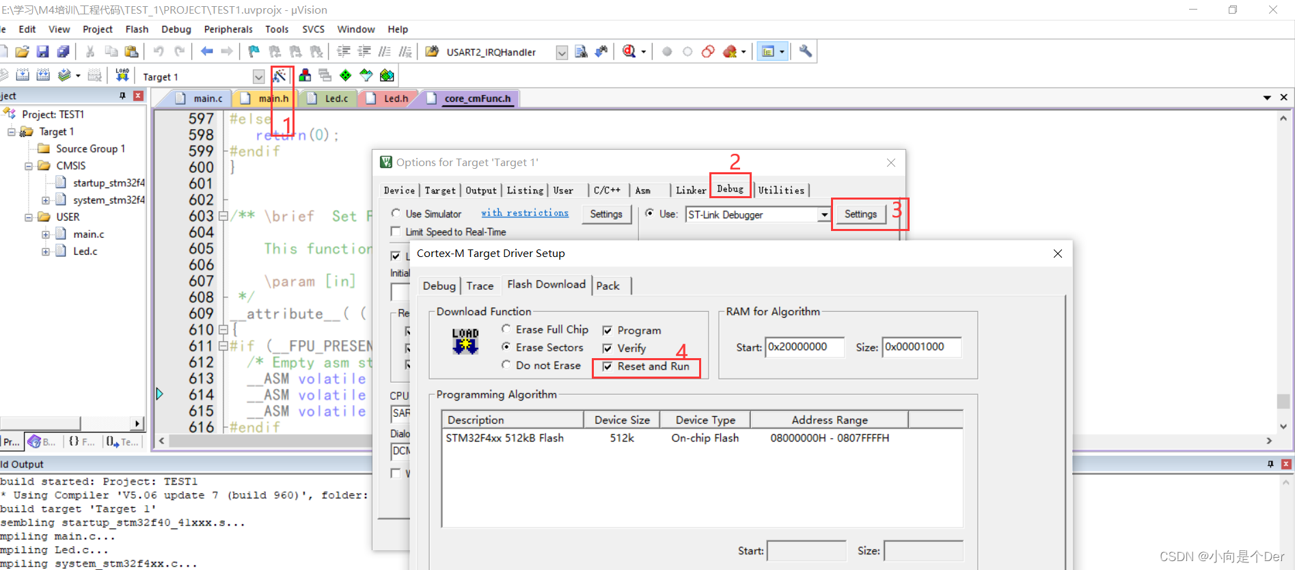Navigate backwards with blue left arrow
Screen dimensions: 1295x570
click(x=206, y=52)
